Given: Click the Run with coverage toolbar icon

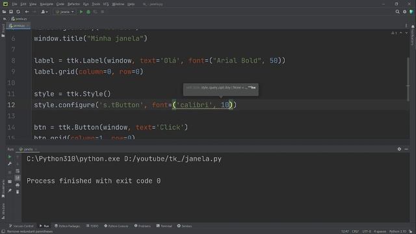Looking at the screenshot, I should pos(96,12).
